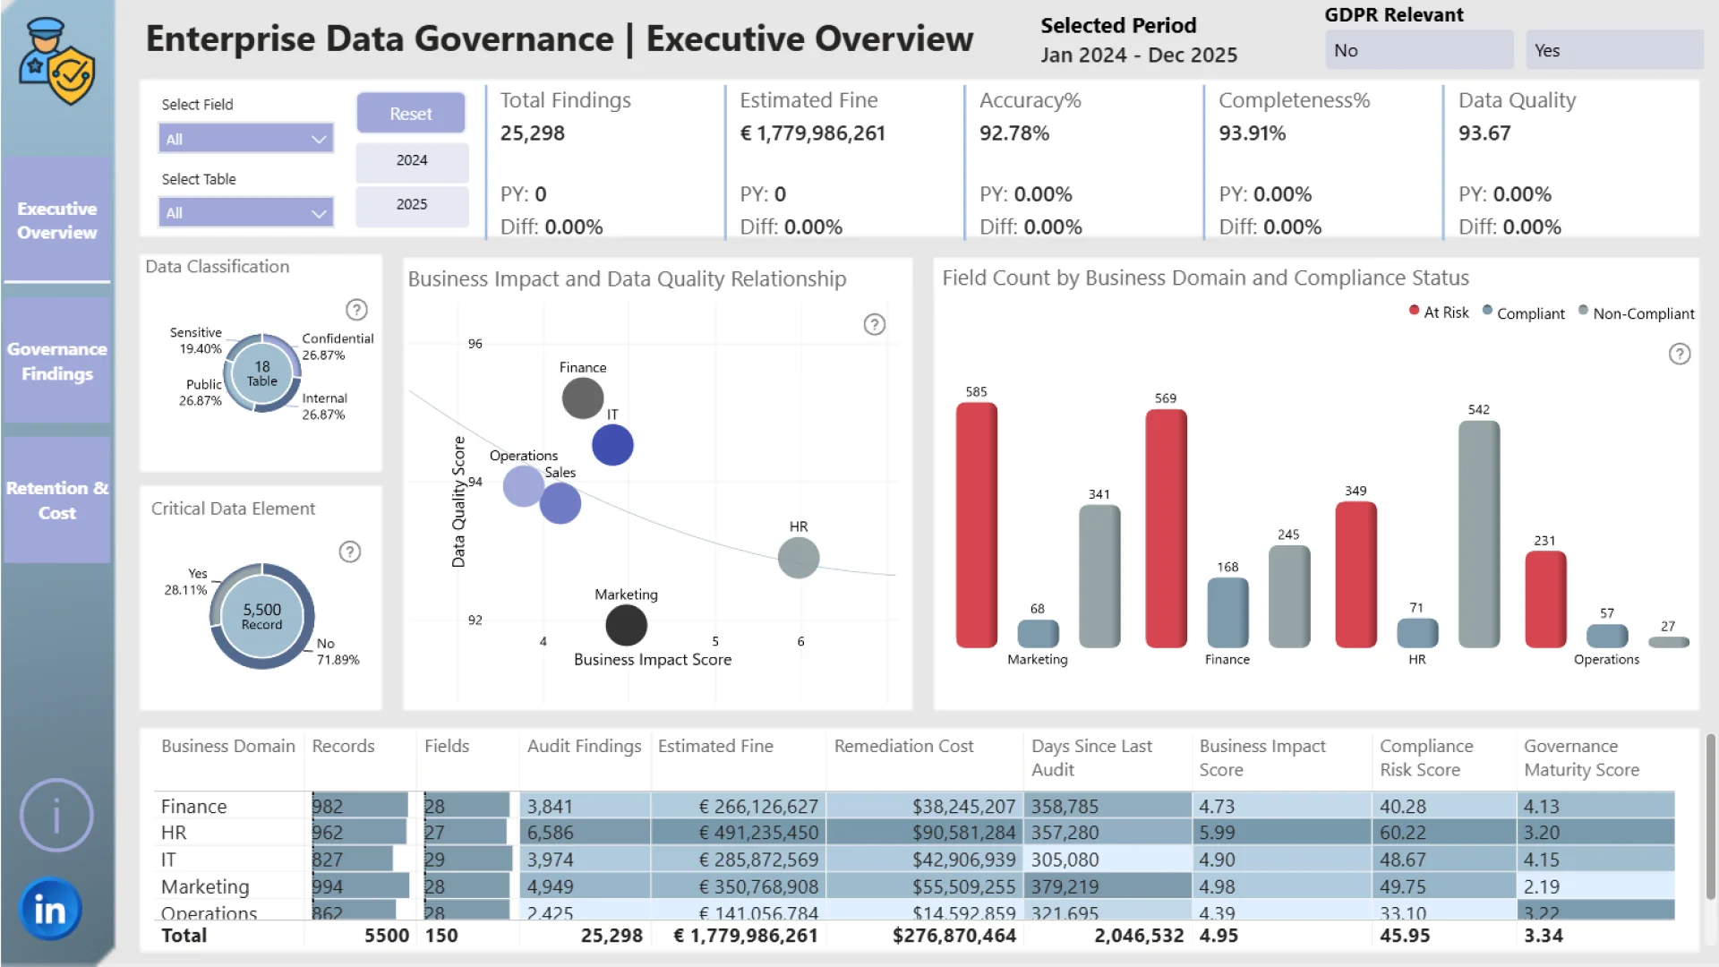The height and width of the screenshot is (967, 1719).
Task: Toggle the 2025 year slicer
Action: [412, 204]
